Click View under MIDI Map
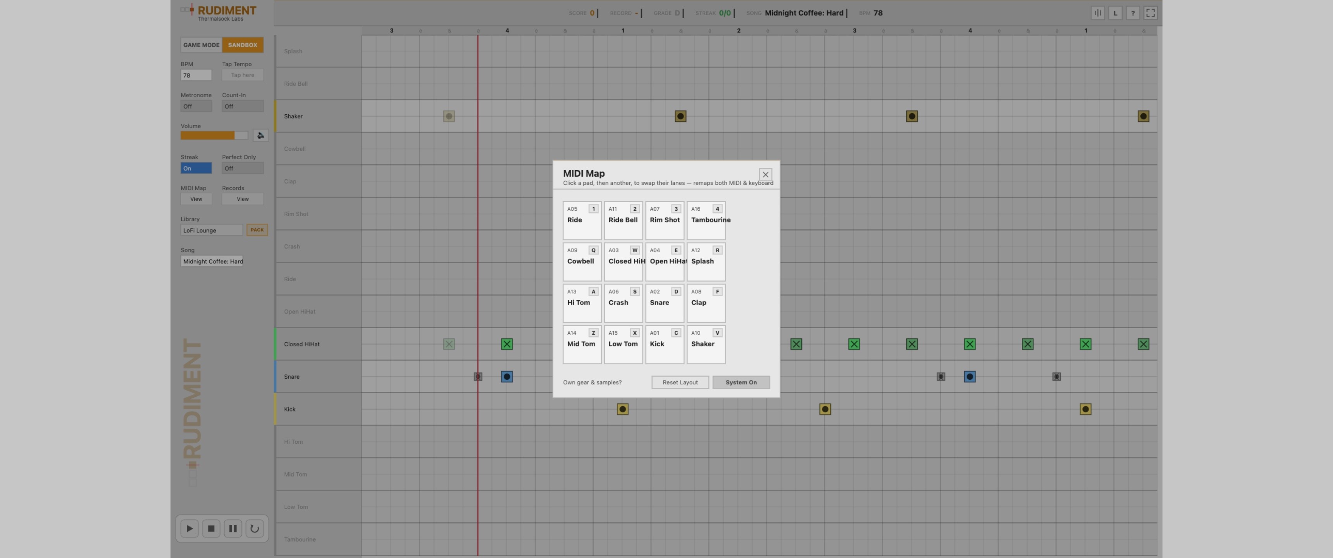This screenshot has width=1333, height=558. coord(196,199)
